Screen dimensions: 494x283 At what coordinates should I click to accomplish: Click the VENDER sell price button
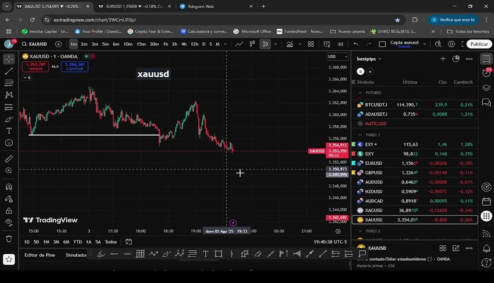[x=35, y=66]
